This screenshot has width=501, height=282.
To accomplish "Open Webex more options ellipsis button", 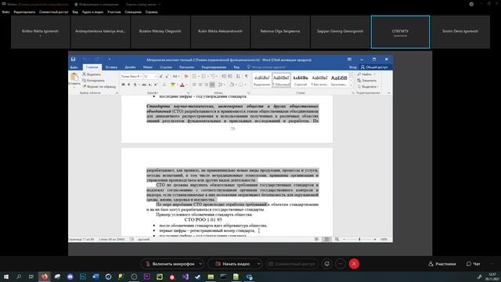I will pyautogui.click(x=341, y=264).
